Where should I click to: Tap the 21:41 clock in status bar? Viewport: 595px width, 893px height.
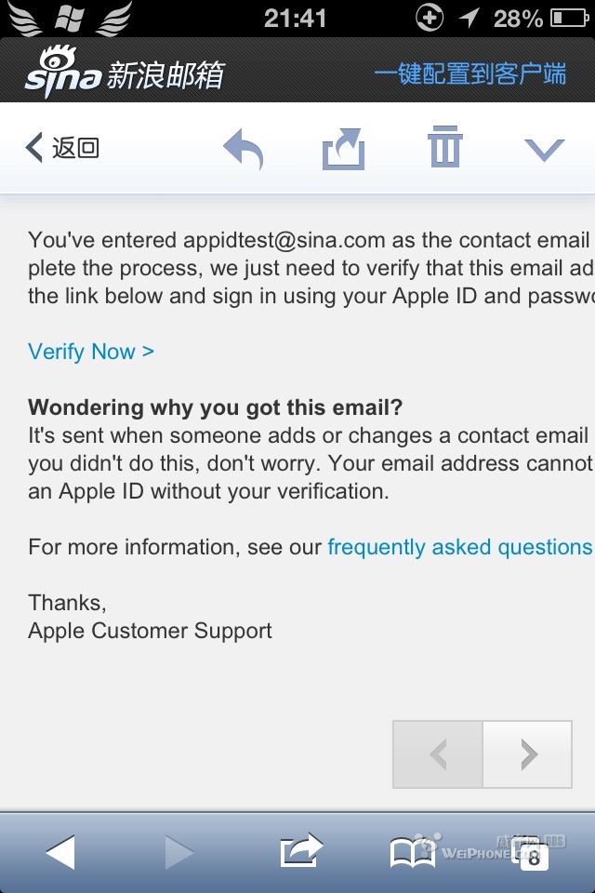(x=296, y=18)
